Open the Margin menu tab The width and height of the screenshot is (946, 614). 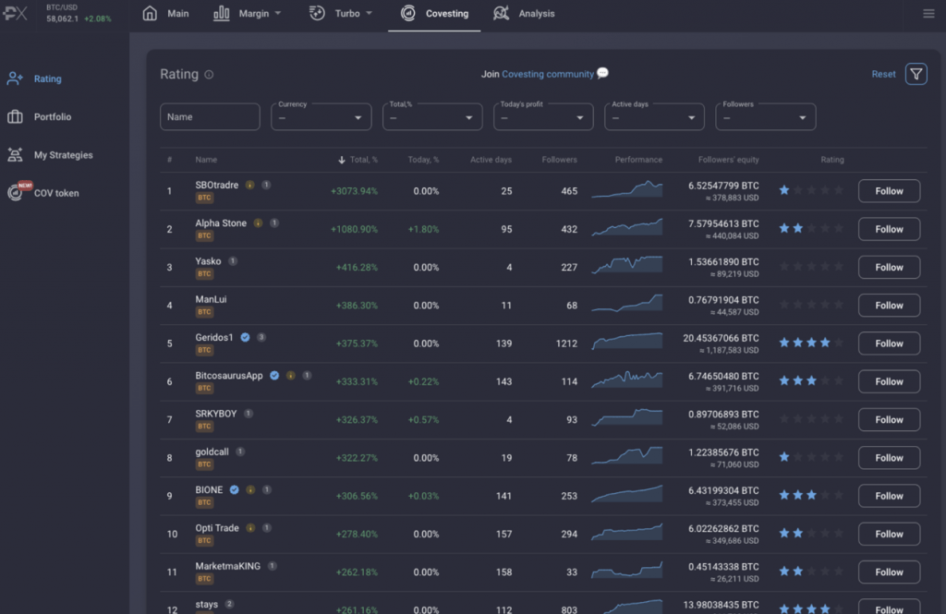247,14
